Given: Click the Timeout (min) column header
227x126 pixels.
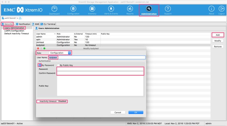Looking at the screenshot, I should pos(93,34).
